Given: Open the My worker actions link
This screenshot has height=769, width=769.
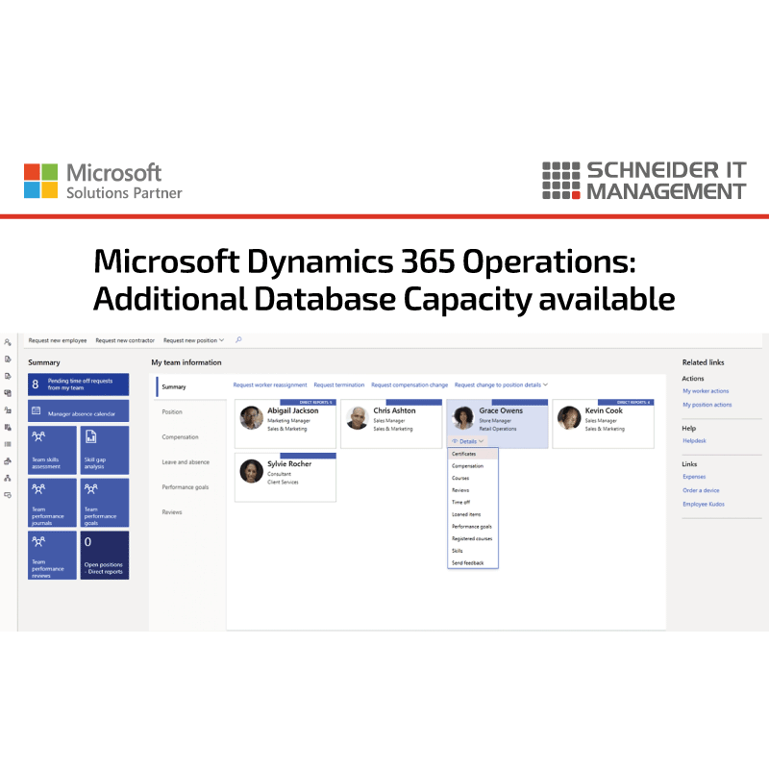Looking at the screenshot, I should tap(706, 391).
